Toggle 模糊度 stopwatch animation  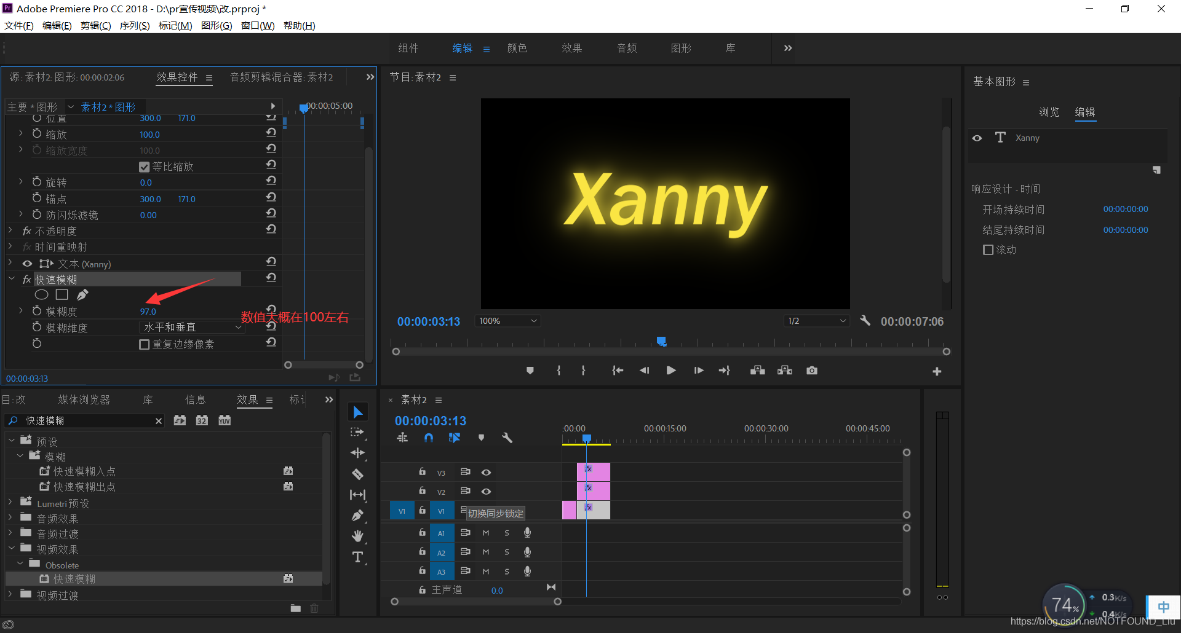(x=37, y=311)
